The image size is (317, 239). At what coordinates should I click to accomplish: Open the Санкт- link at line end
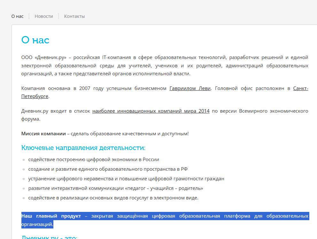pos(301,88)
